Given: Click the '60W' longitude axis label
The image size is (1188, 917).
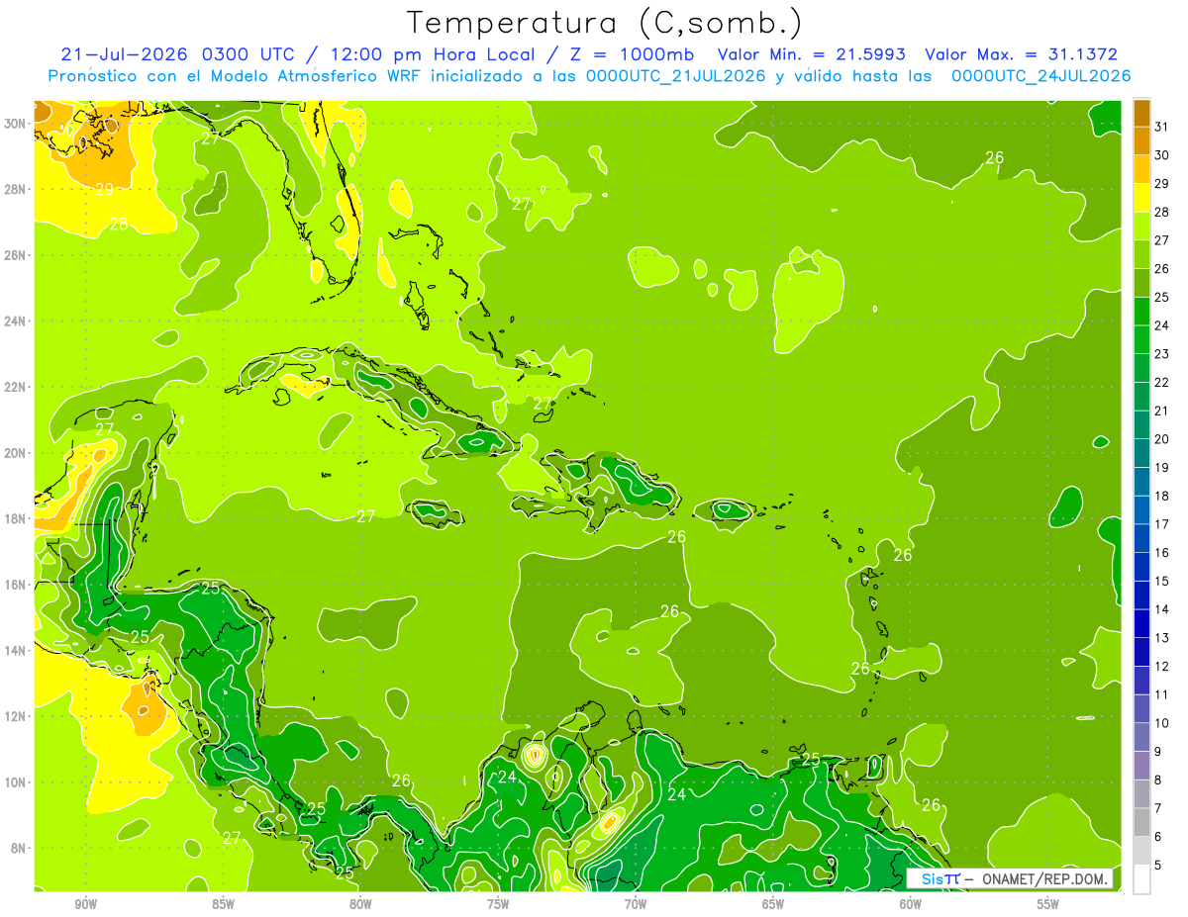Looking at the screenshot, I should coord(911,904).
